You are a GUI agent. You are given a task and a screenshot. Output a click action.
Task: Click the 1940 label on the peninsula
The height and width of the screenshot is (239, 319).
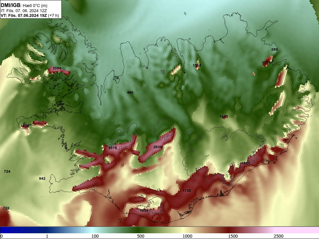click(x=25, y=126)
